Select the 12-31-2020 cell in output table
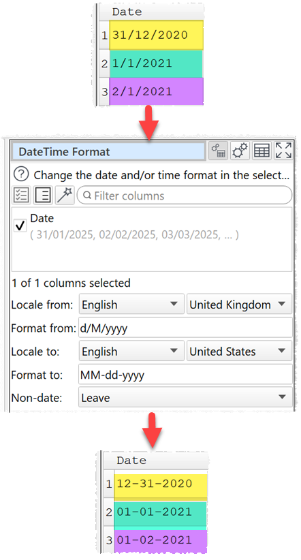The image size is (301, 560). click(161, 484)
